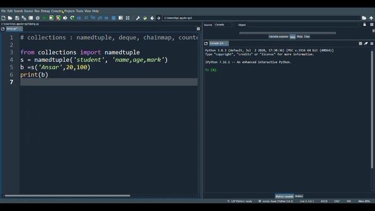Go back with the left arrow icon
This screenshot has width=375, height=211.
pyautogui.click(x=152, y=18)
